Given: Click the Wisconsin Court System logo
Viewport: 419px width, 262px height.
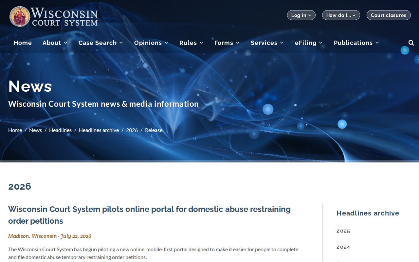Looking at the screenshot, I should (54, 16).
